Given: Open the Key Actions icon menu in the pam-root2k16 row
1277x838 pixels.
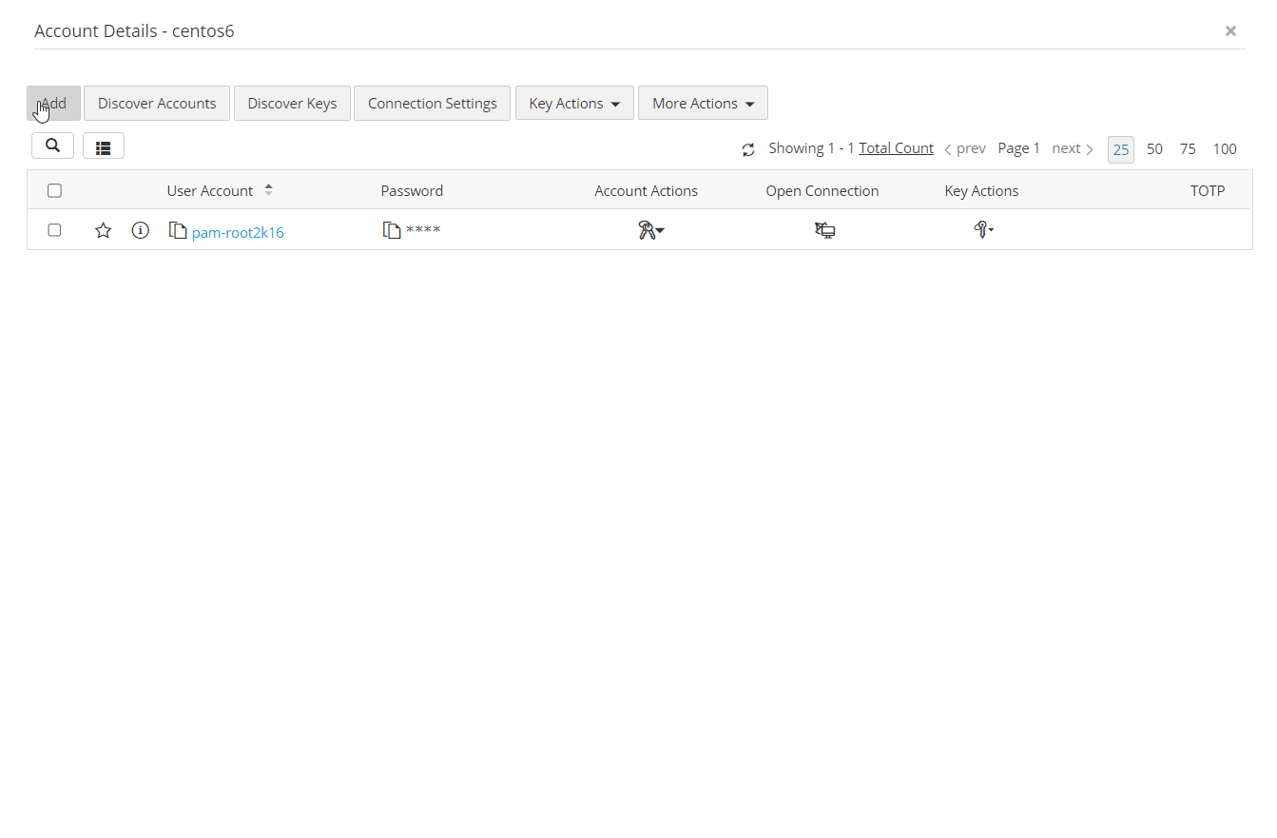Looking at the screenshot, I should [984, 230].
